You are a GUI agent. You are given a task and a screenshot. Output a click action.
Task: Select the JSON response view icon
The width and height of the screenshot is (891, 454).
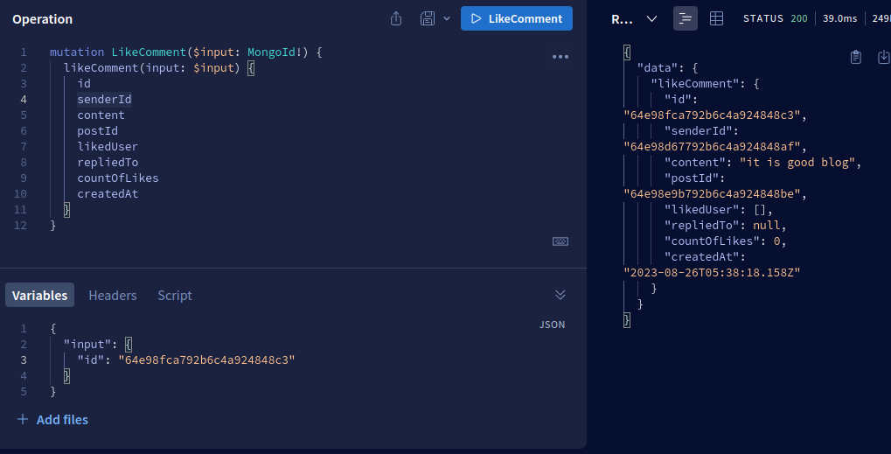point(686,18)
